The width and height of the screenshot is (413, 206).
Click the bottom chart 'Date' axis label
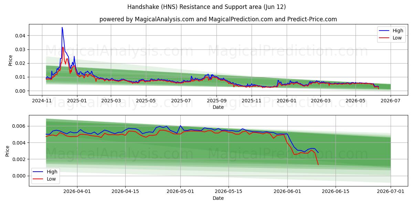(x=218, y=198)
